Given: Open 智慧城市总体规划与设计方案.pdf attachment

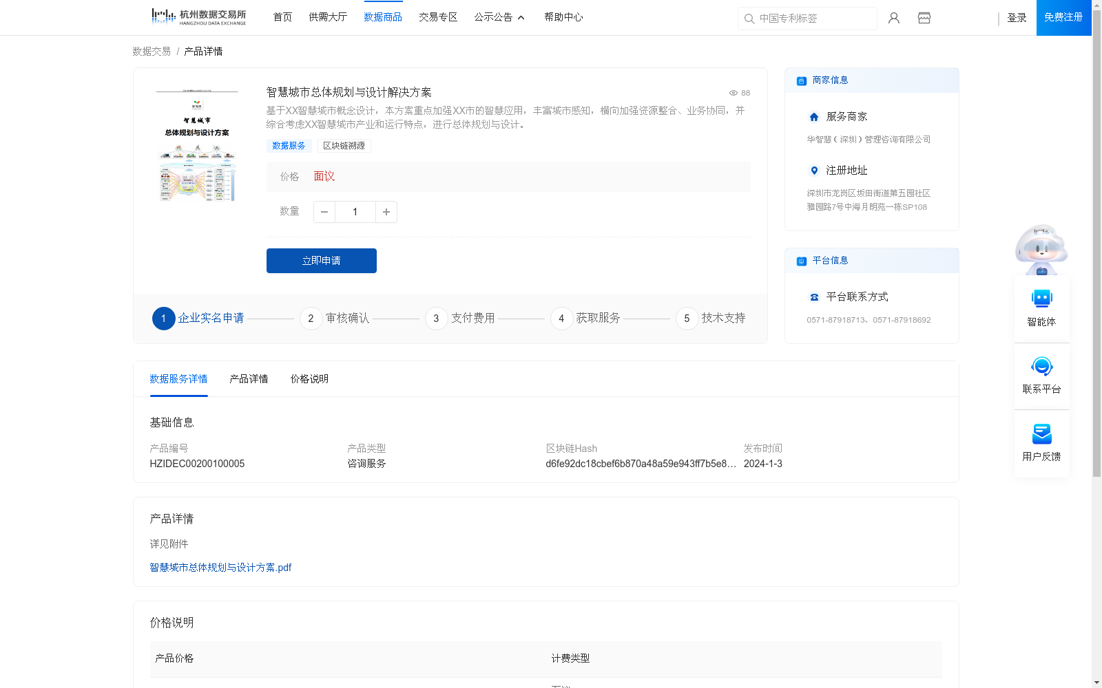Looking at the screenshot, I should pyautogui.click(x=220, y=568).
